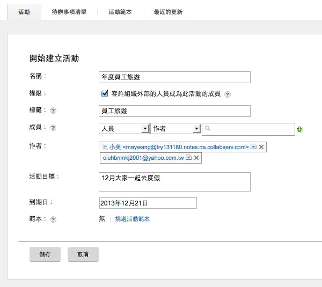Image resolution: width=322 pixels, height=287 pixels.
Task: Uncheck 容許組織外部的人員 checkbox
Action: tap(105, 94)
